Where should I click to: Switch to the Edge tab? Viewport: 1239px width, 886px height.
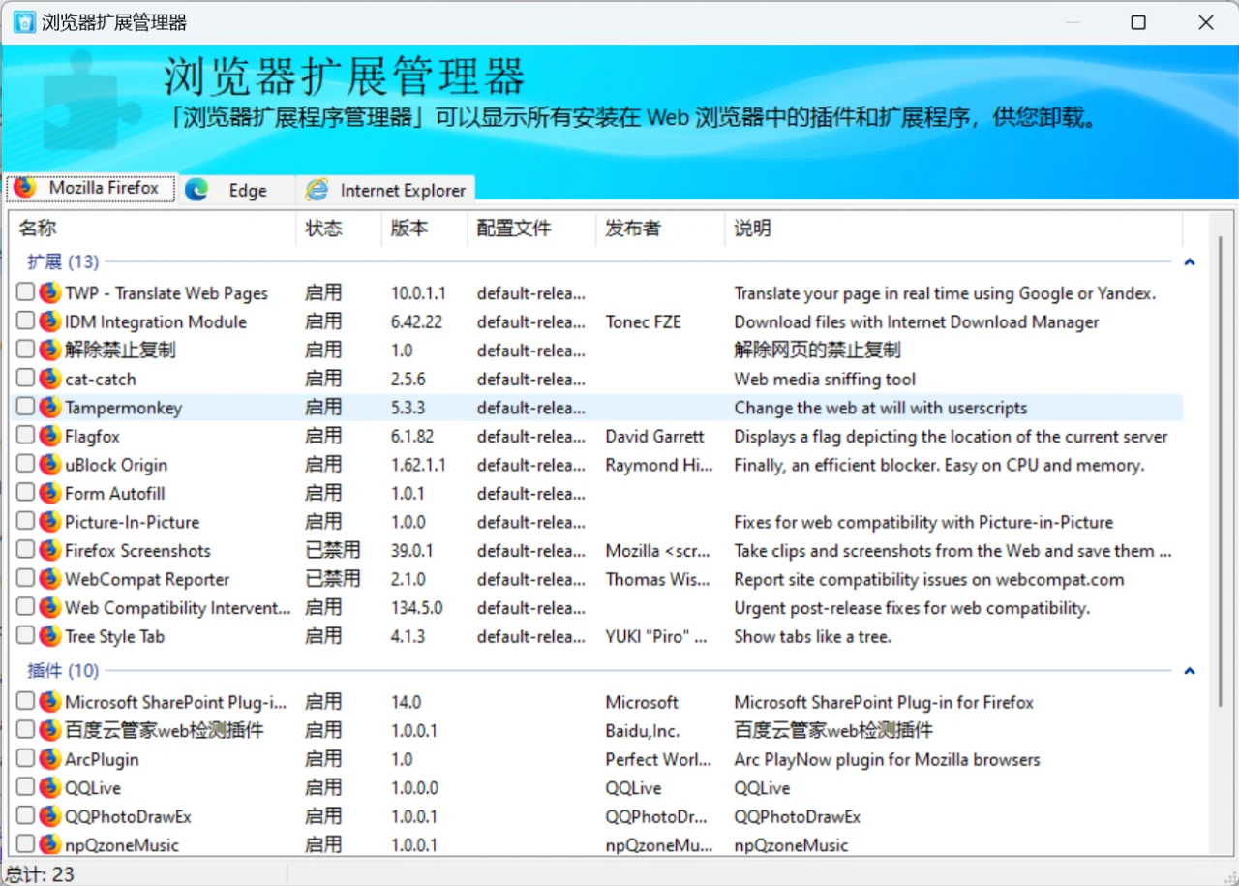point(236,190)
